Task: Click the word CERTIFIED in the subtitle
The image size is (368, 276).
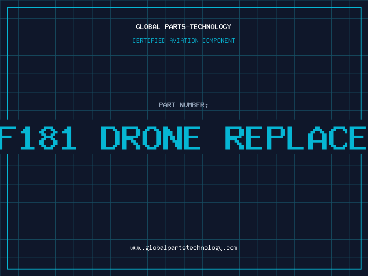Action: point(149,40)
